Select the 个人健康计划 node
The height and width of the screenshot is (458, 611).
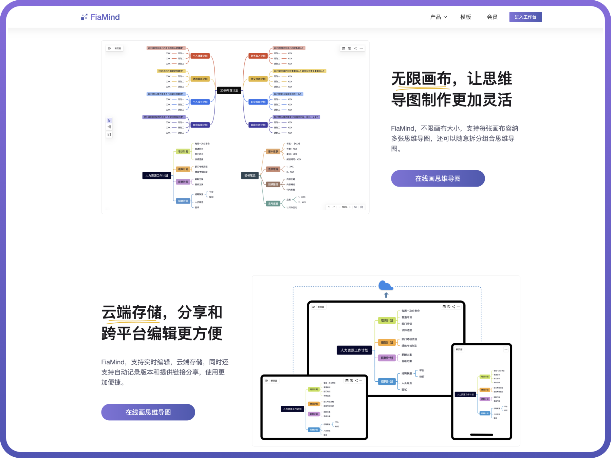[x=200, y=56]
